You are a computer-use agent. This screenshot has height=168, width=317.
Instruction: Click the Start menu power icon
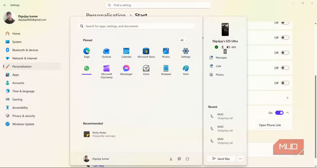(x=187, y=159)
